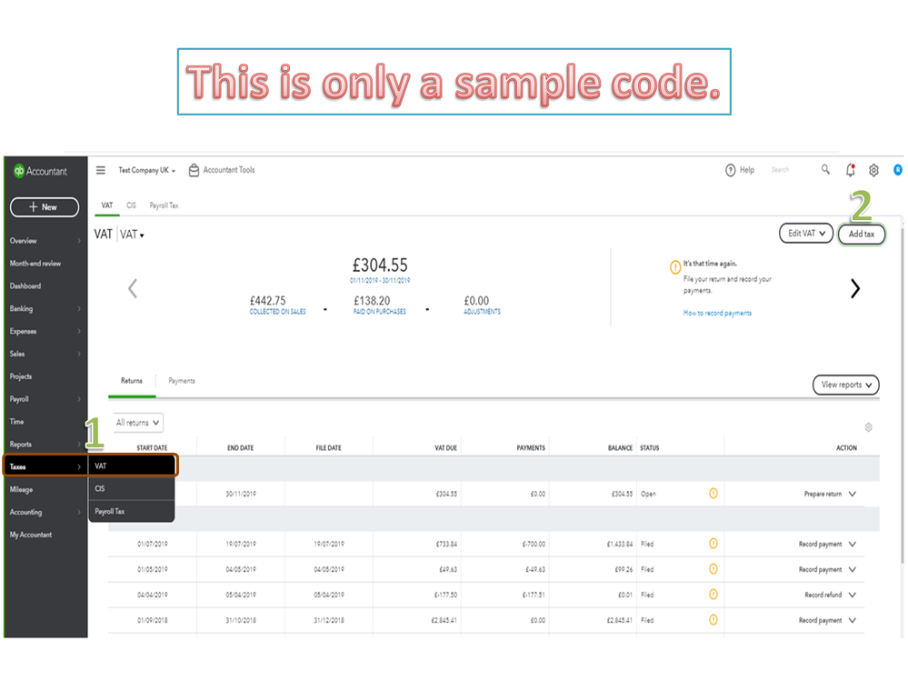Open Time in the sidebar
Viewport: 908px width, 681px height.
(45, 422)
